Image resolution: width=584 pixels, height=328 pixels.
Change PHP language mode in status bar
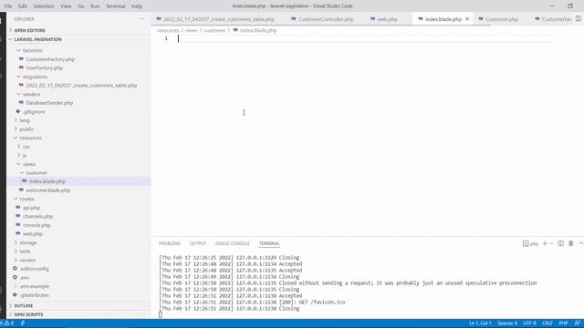563,323
